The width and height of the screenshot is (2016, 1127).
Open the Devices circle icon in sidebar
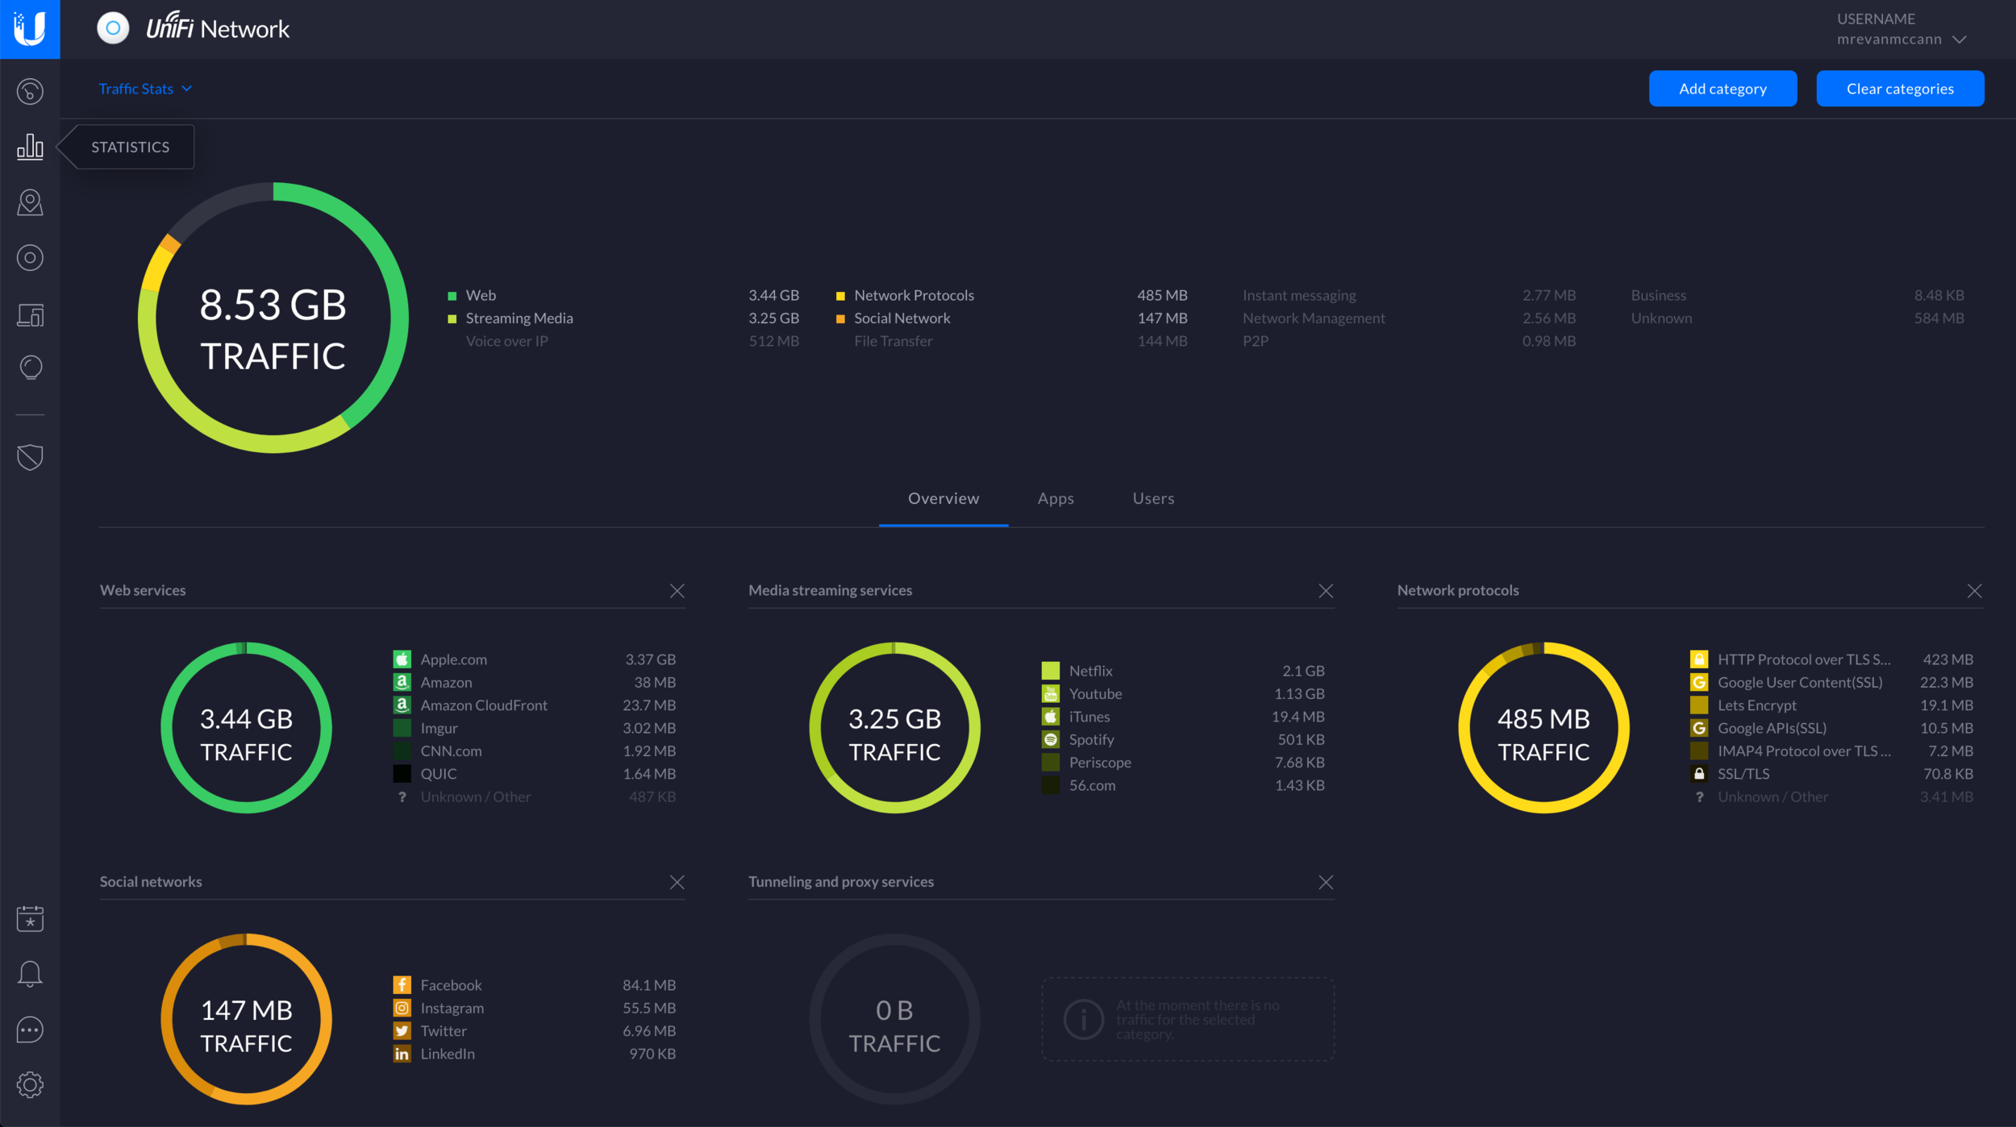(x=30, y=258)
